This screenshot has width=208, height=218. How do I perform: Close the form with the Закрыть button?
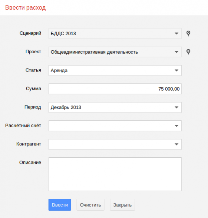click(122, 205)
